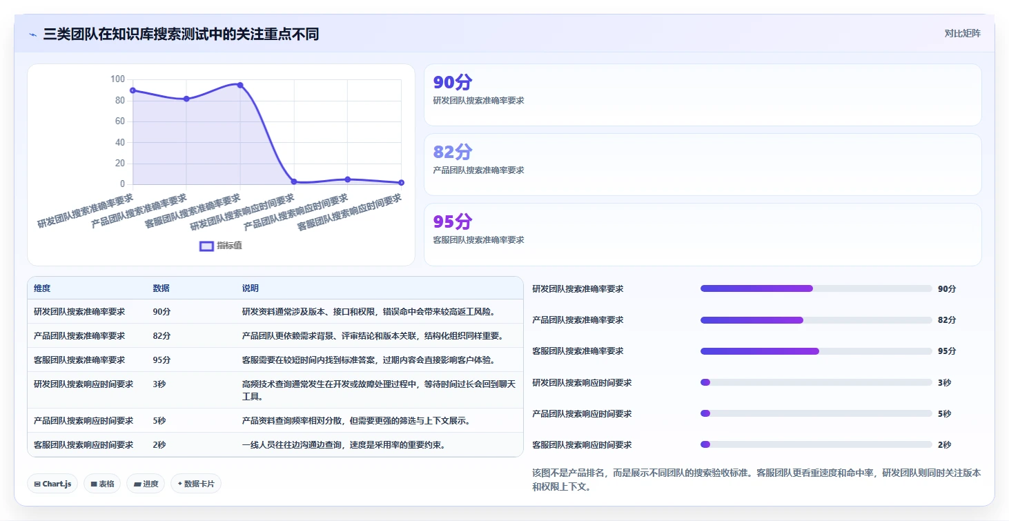Click the footnote starting 该图不是产品排名
The width and height of the screenshot is (1009, 521).
[756, 480]
